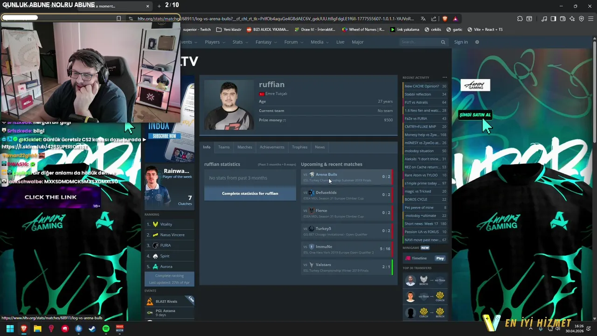Click the share page icon in address bar
The height and width of the screenshot is (336, 597).
tap(434, 19)
